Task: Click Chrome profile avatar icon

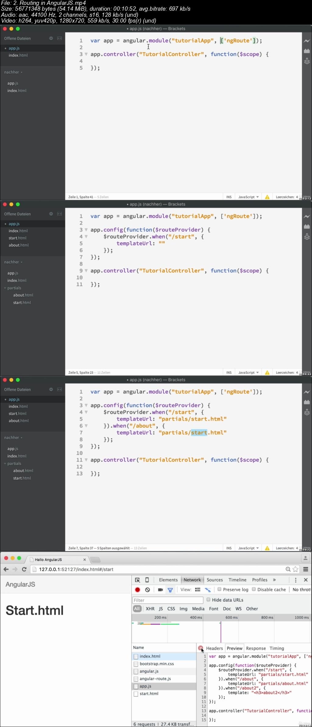Action: pos(305,558)
